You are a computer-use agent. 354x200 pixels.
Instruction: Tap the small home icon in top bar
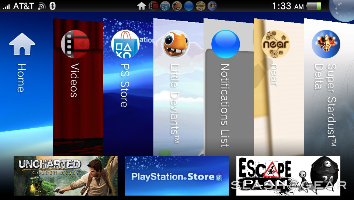coord(142,6)
